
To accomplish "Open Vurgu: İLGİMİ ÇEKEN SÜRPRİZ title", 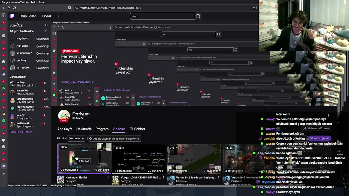I will click(x=141, y=177).
